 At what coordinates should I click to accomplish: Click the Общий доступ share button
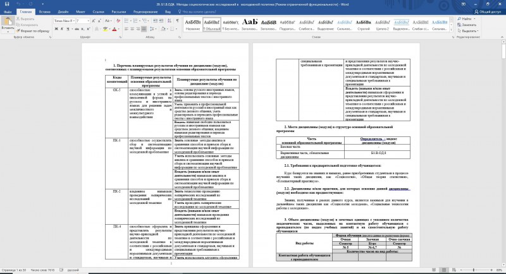pos(488,12)
